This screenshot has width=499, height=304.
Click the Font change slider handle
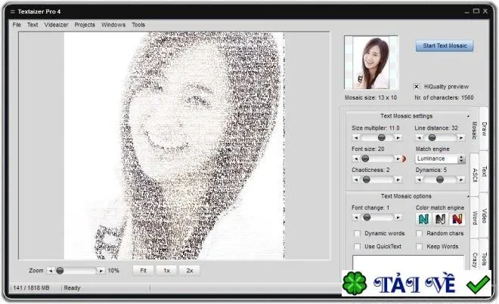(367, 217)
